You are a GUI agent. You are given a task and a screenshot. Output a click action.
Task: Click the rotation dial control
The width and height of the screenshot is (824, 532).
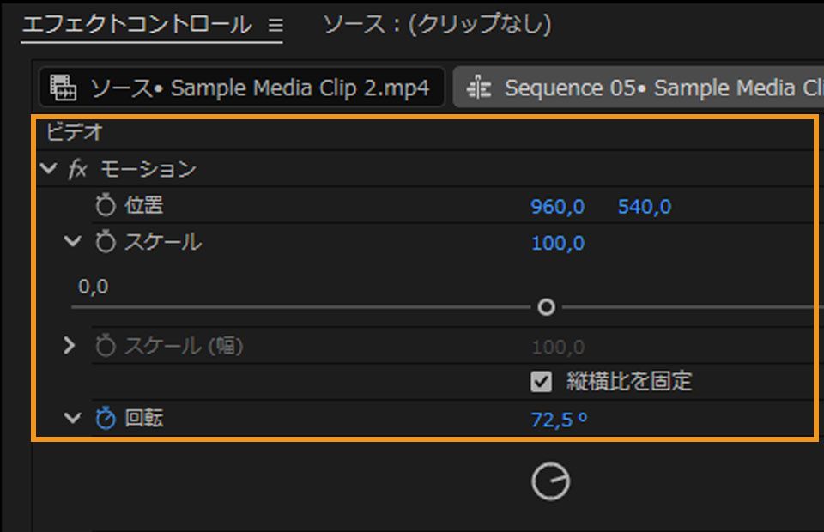550,481
